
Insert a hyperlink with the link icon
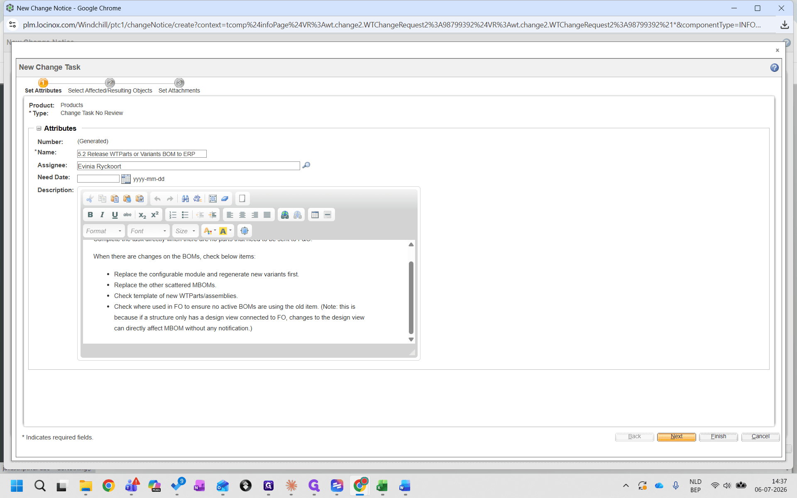(285, 215)
